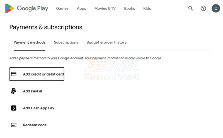This screenshot has width=223, height=138.
Task: Open the help question mark icon
Action: click(x=203, y=8)
